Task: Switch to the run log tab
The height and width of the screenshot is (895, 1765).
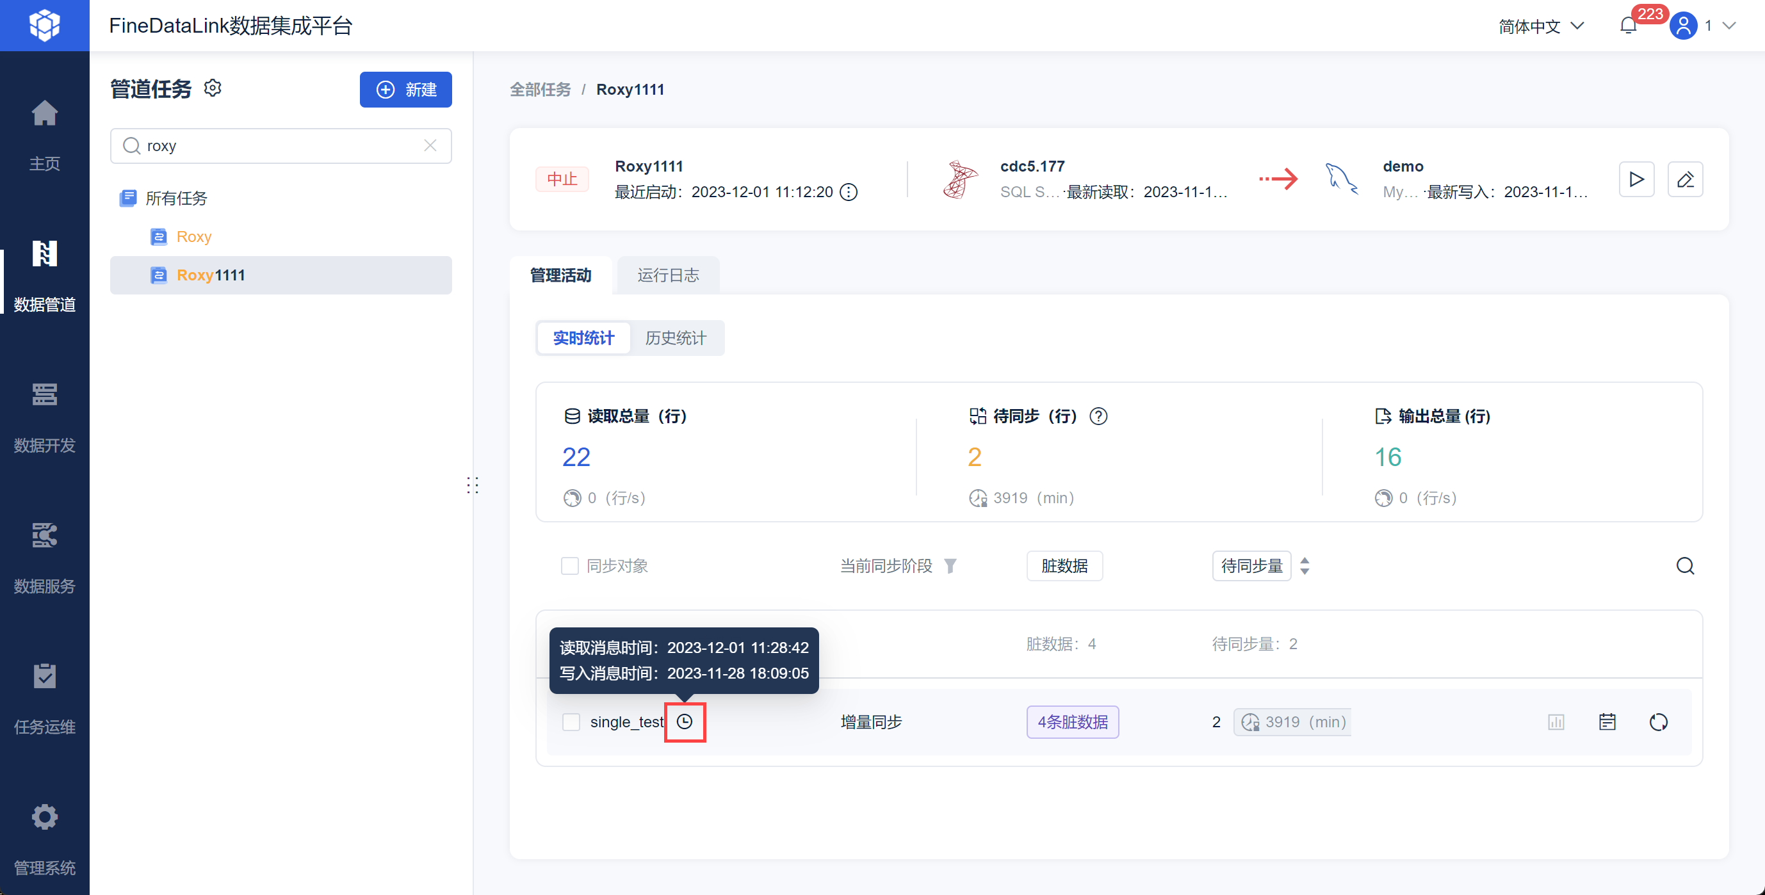Action: [667, 275]
